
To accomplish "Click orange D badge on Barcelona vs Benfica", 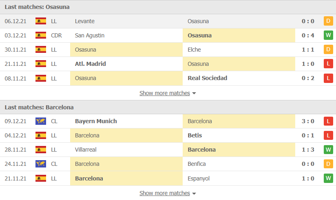I will point(328,164).
